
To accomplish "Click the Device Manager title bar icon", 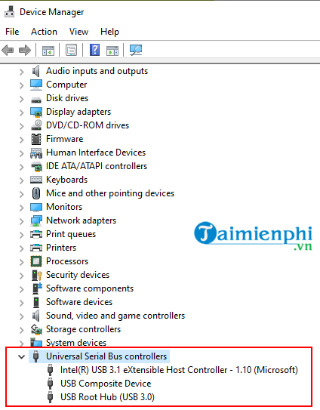I will pos(9,12).
